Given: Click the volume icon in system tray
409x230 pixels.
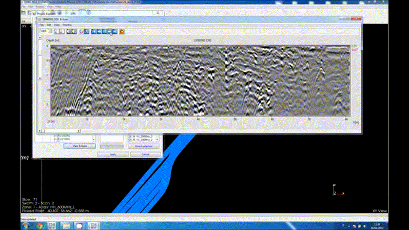Looking at the screenshot, I should [x=365, y=226].
